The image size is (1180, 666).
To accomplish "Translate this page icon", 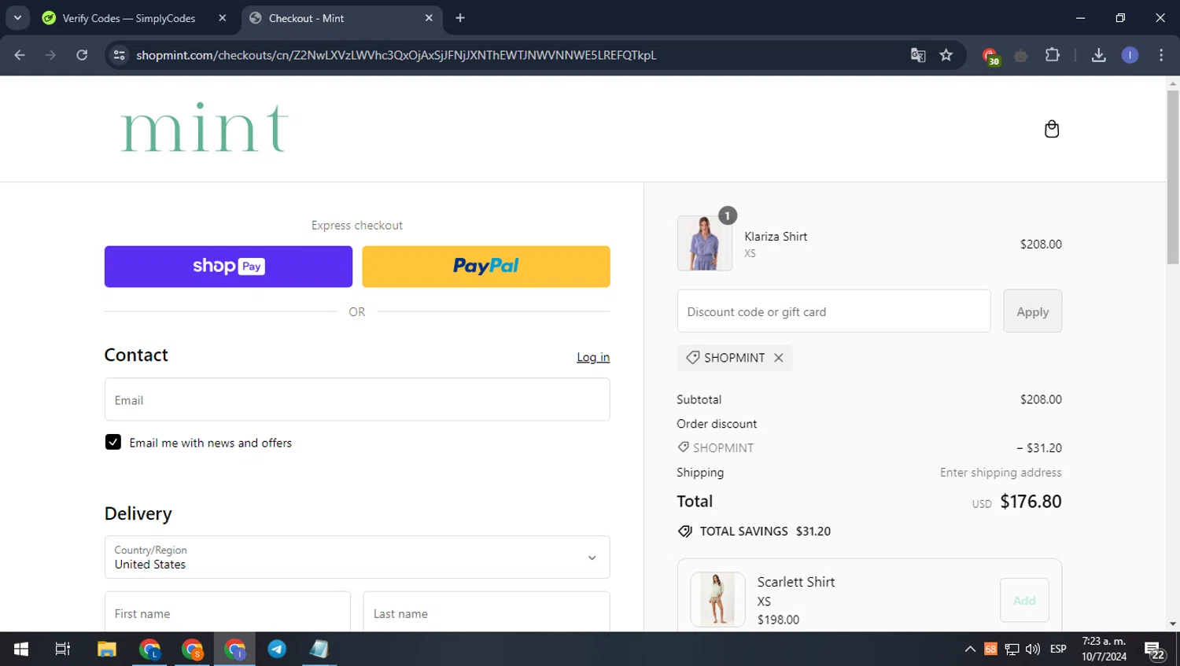I will [918, 55].
